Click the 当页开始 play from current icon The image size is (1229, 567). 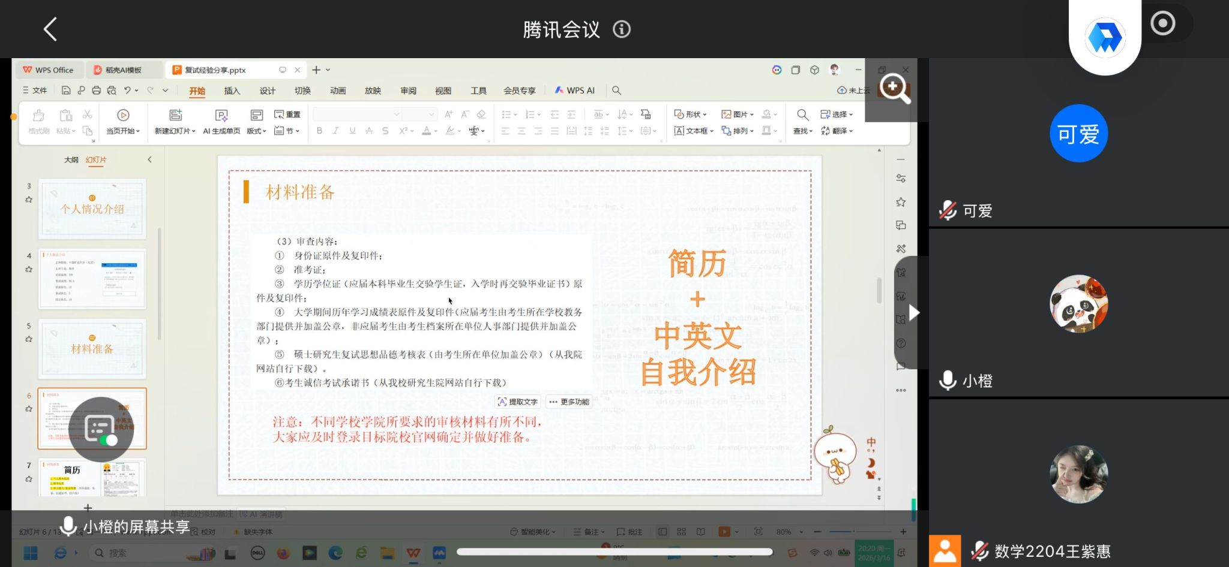coord(123,115)
